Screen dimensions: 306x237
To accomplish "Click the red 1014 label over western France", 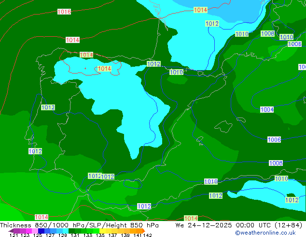I will [200, 10].
